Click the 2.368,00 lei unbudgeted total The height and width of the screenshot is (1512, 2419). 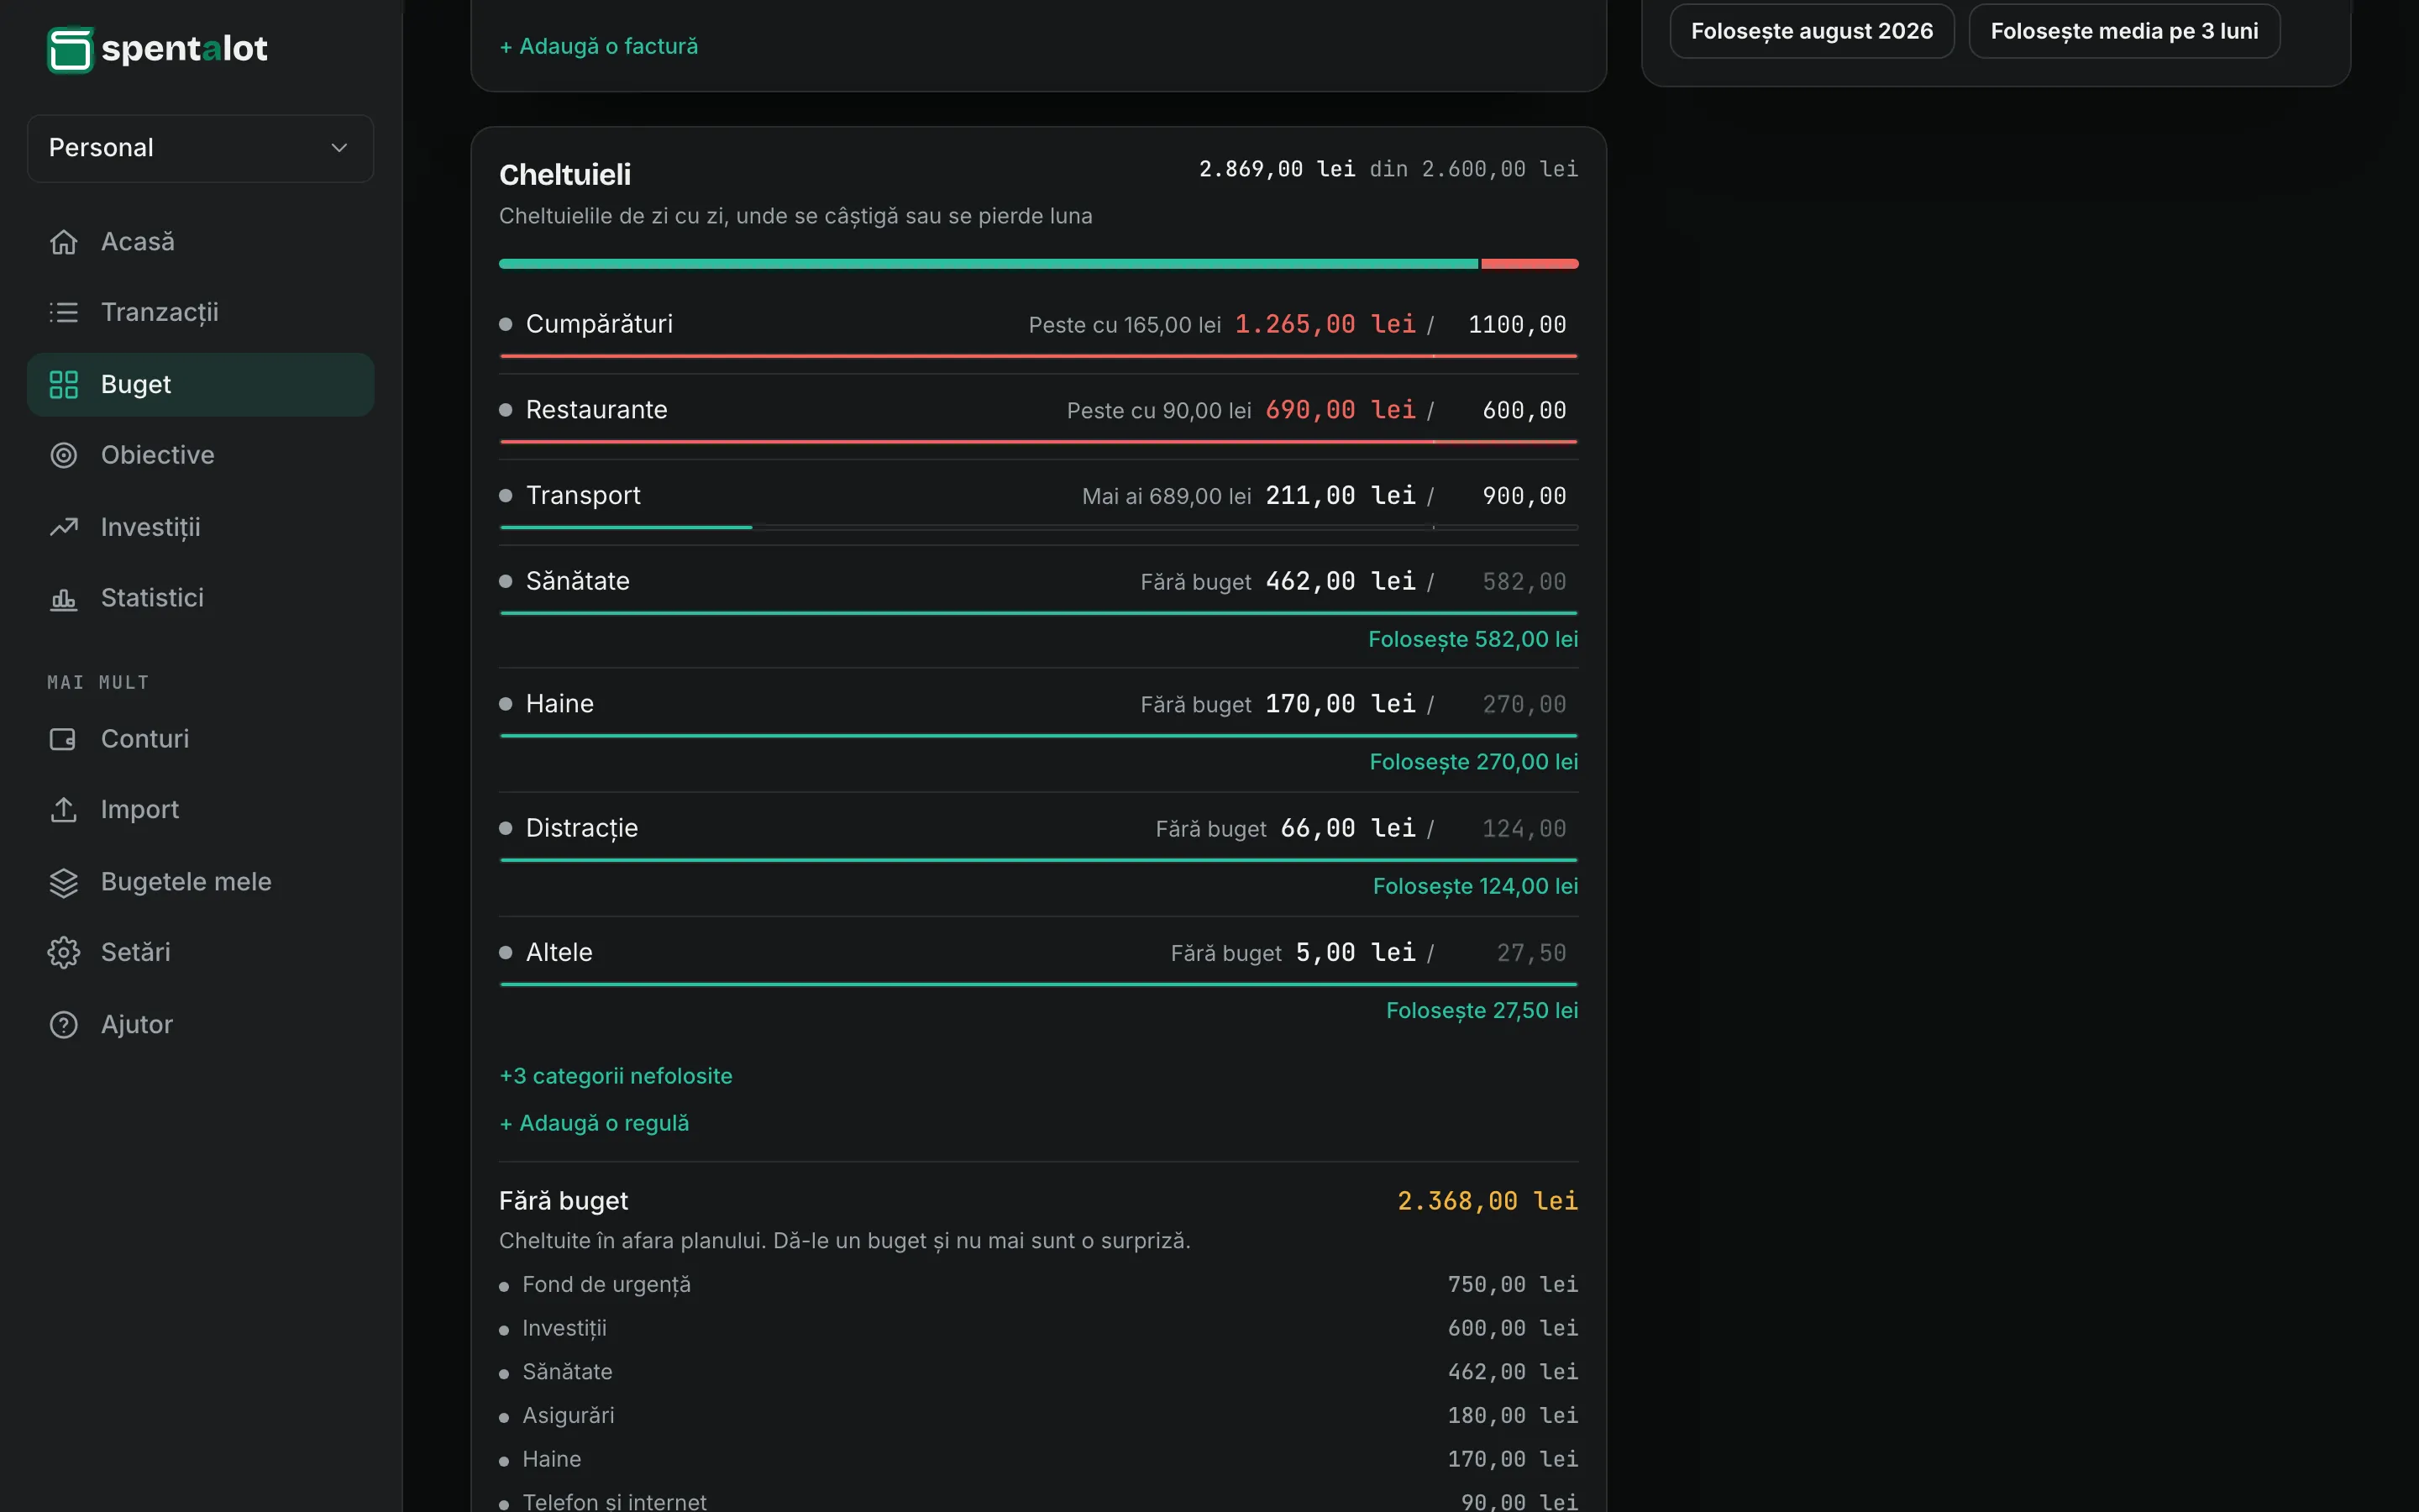coord(1488,1201)
